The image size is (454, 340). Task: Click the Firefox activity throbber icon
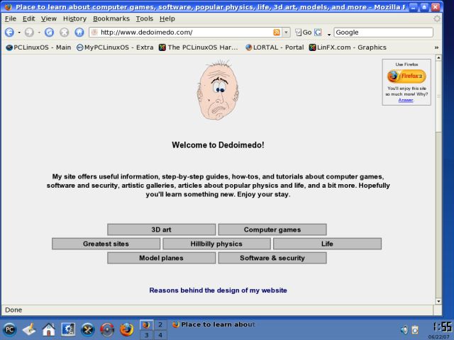click(437, 19)
